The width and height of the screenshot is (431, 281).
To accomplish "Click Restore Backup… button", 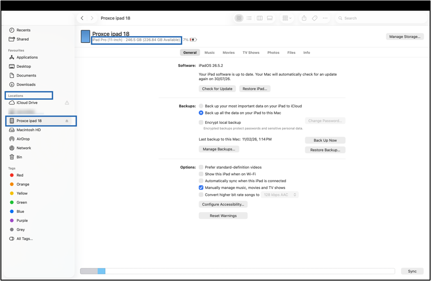I will pos(325,150).
